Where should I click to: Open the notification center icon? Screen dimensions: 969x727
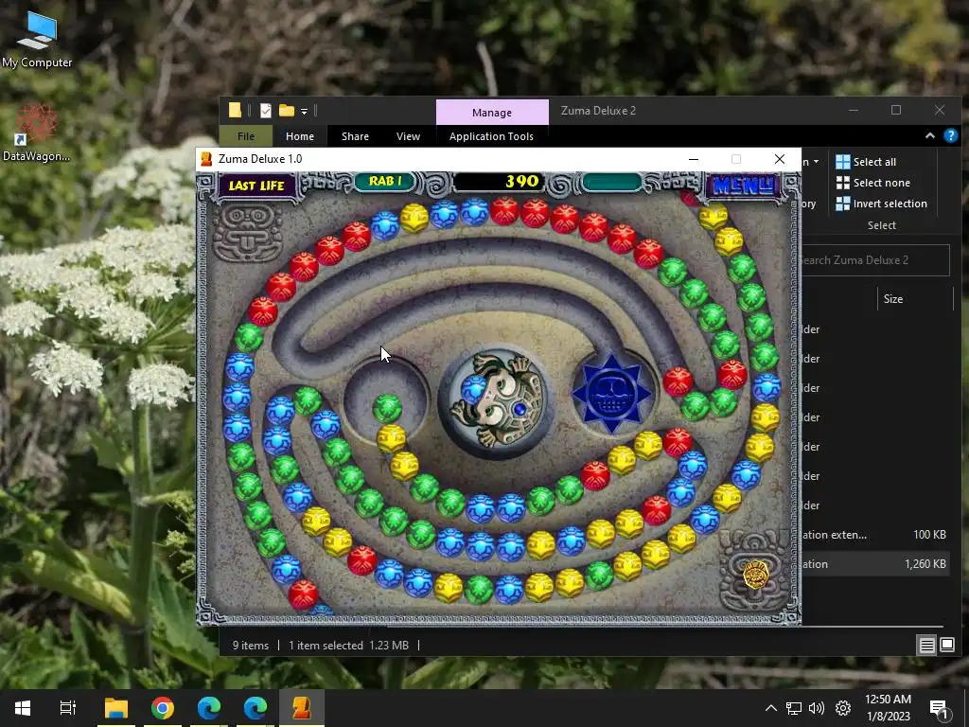[939, 708]
